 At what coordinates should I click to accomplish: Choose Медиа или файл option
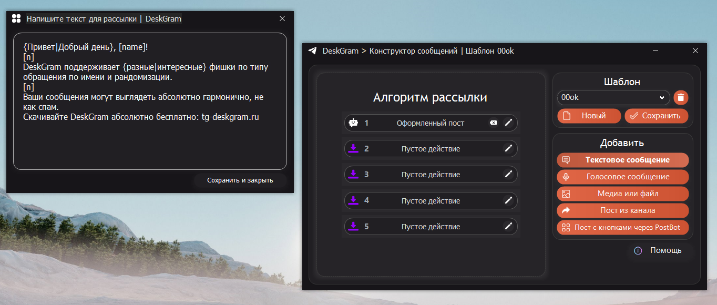(622, 194)
